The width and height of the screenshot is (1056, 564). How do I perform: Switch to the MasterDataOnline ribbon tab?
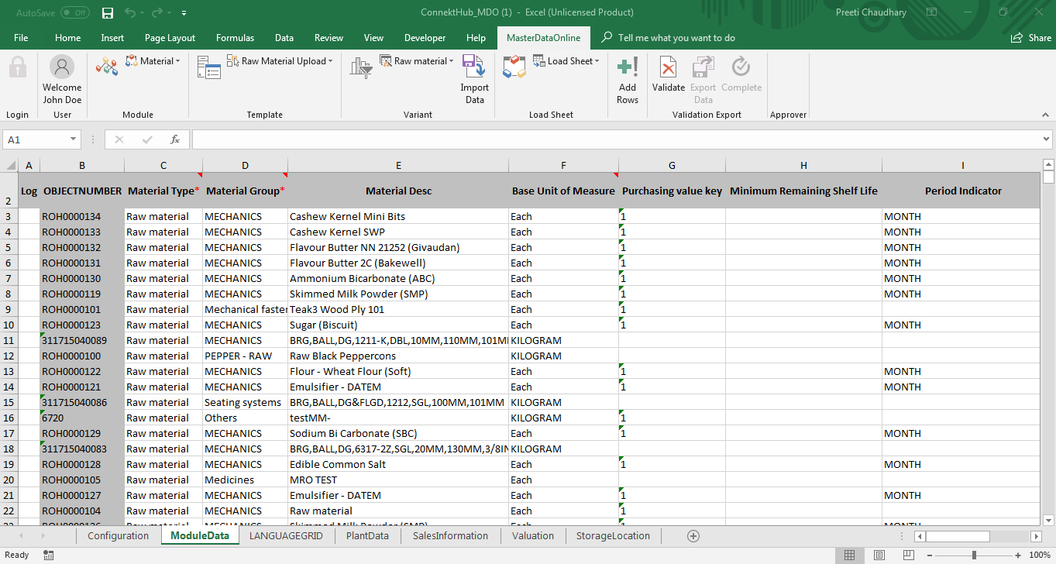point(543,36)
